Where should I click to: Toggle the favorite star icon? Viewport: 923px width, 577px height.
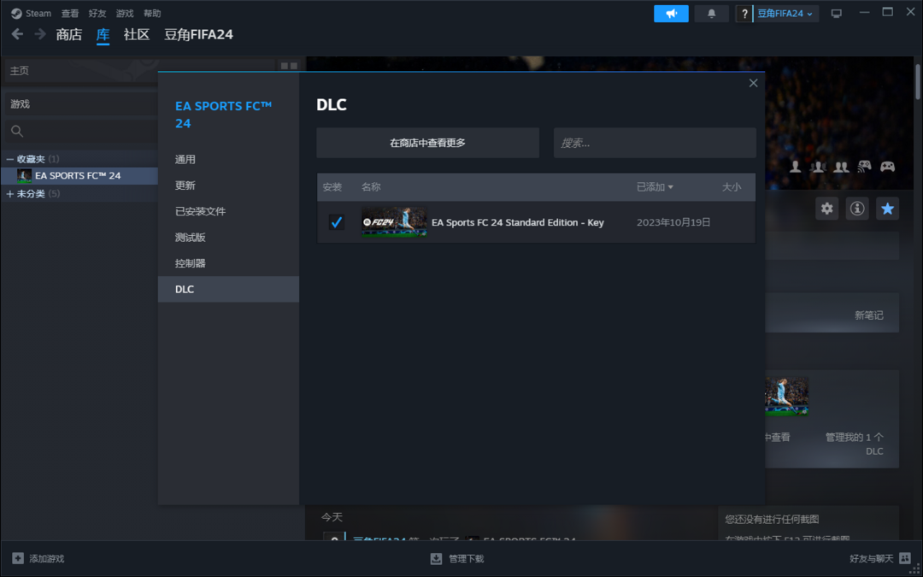tap(888, 209)
